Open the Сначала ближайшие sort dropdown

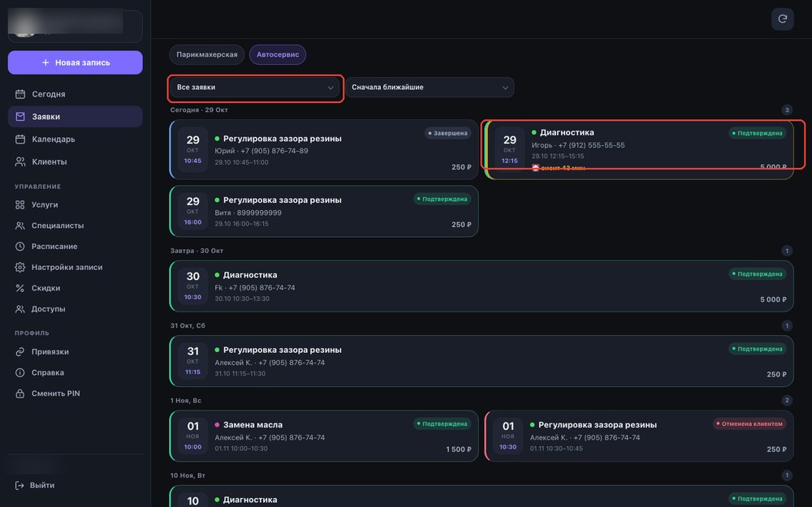pyautogui.click(x=430, y=88)
